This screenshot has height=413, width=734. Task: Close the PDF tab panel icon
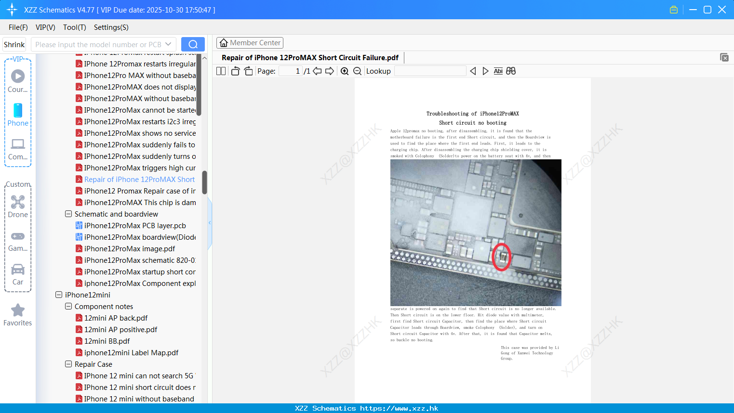(724, 57)
